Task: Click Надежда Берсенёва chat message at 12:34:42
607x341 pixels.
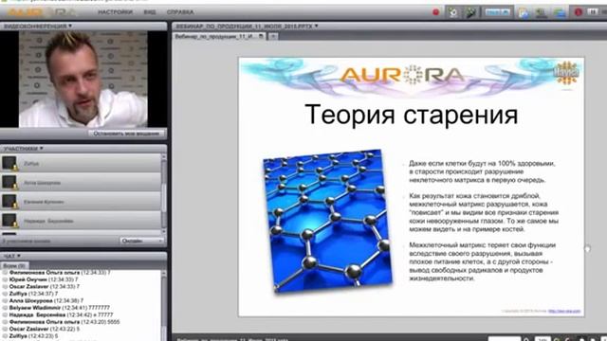Action: pos(61,314)
